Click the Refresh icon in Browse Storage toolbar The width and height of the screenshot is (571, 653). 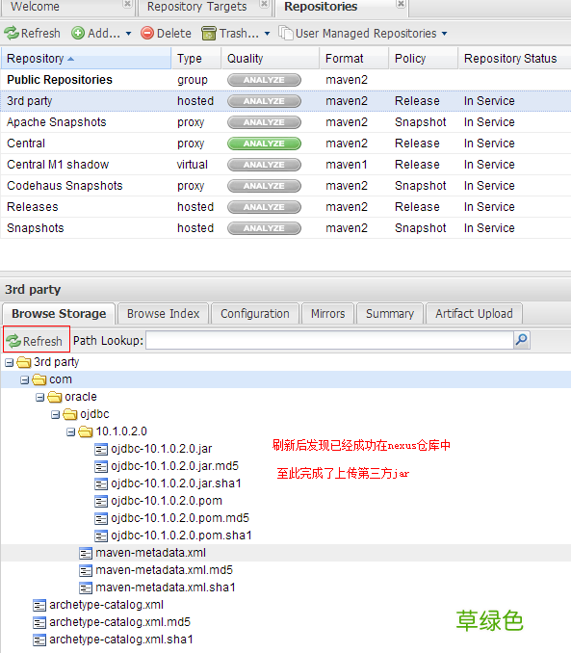13,341
